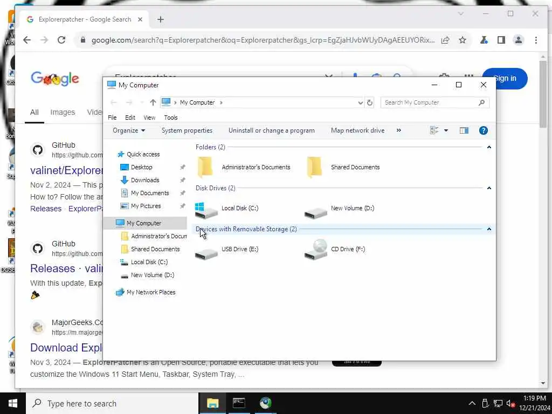
Task: Open the Tools menu
Action: point(171,118)
